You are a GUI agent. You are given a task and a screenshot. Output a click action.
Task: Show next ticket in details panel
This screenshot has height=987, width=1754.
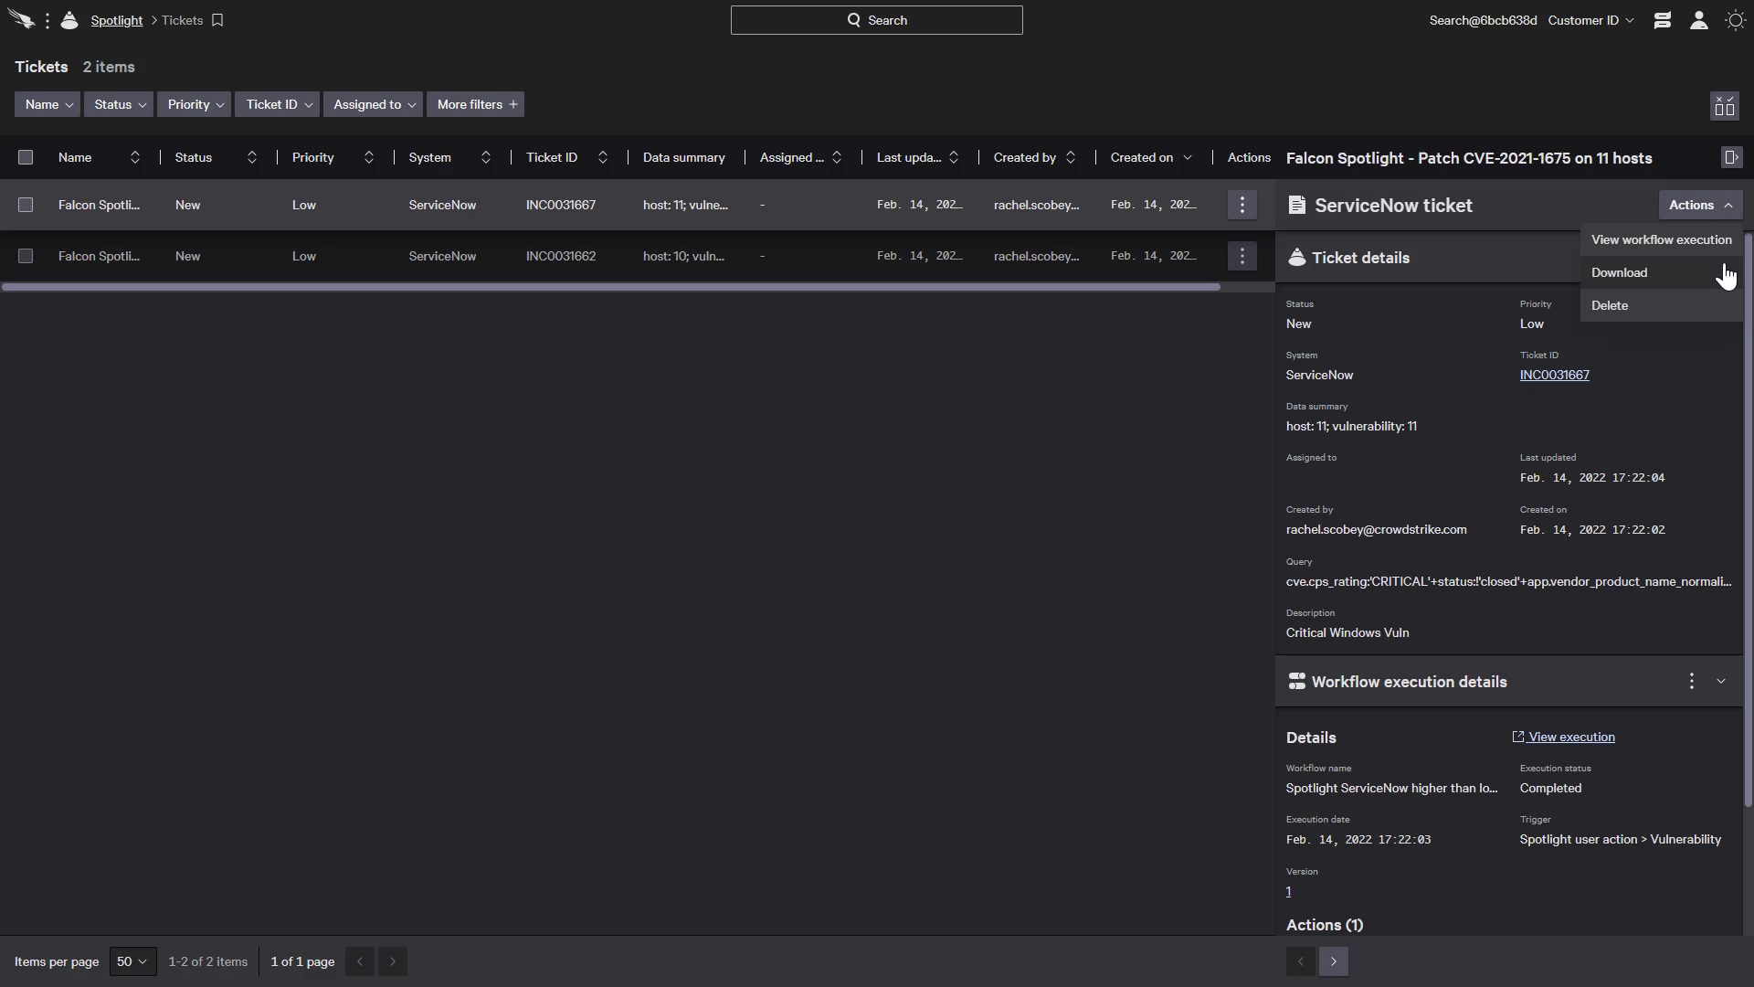(x=1334, y=961)
